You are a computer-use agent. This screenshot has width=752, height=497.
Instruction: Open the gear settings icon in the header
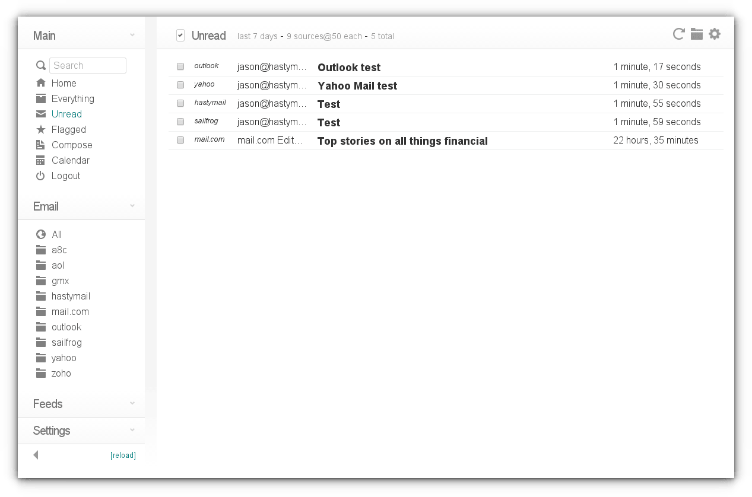[715, 34]
